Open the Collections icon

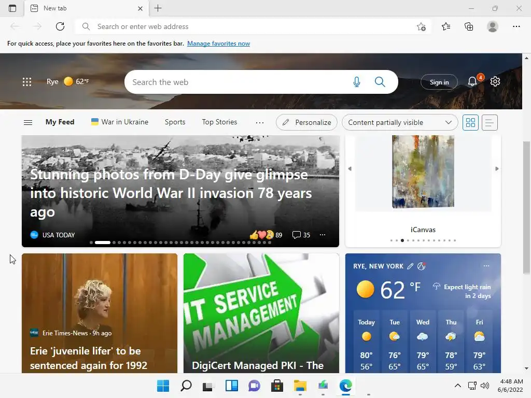point(469,26)
